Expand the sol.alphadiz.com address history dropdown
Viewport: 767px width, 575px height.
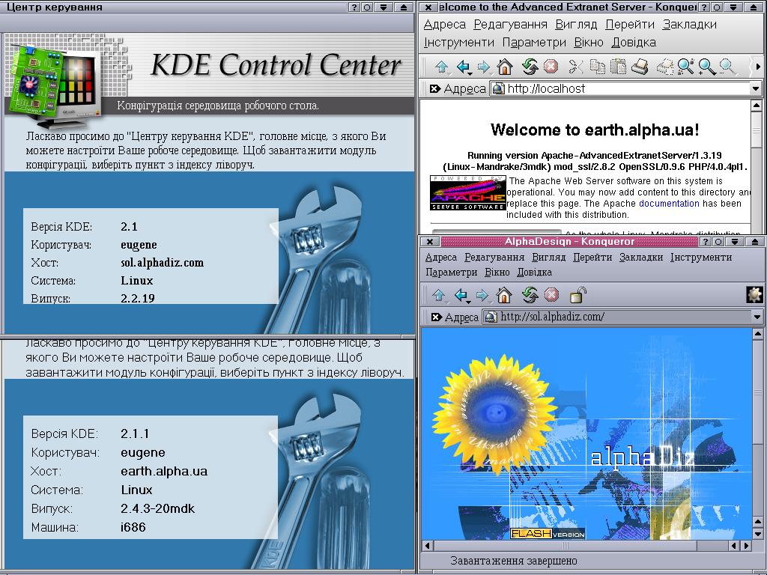tap(757, 317)
